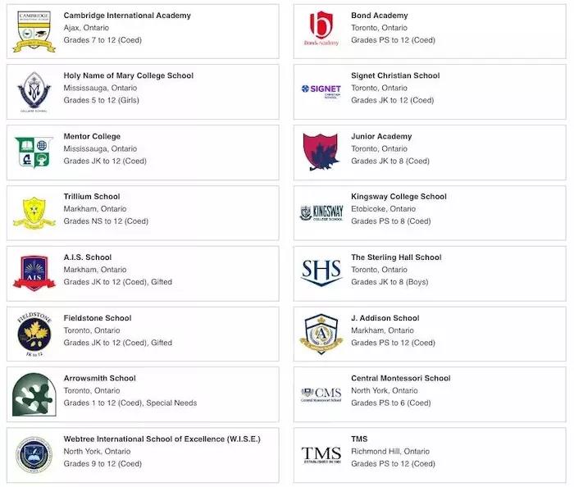Select the Central Montessori School heading
574x487 pixels.
(401, 378)
